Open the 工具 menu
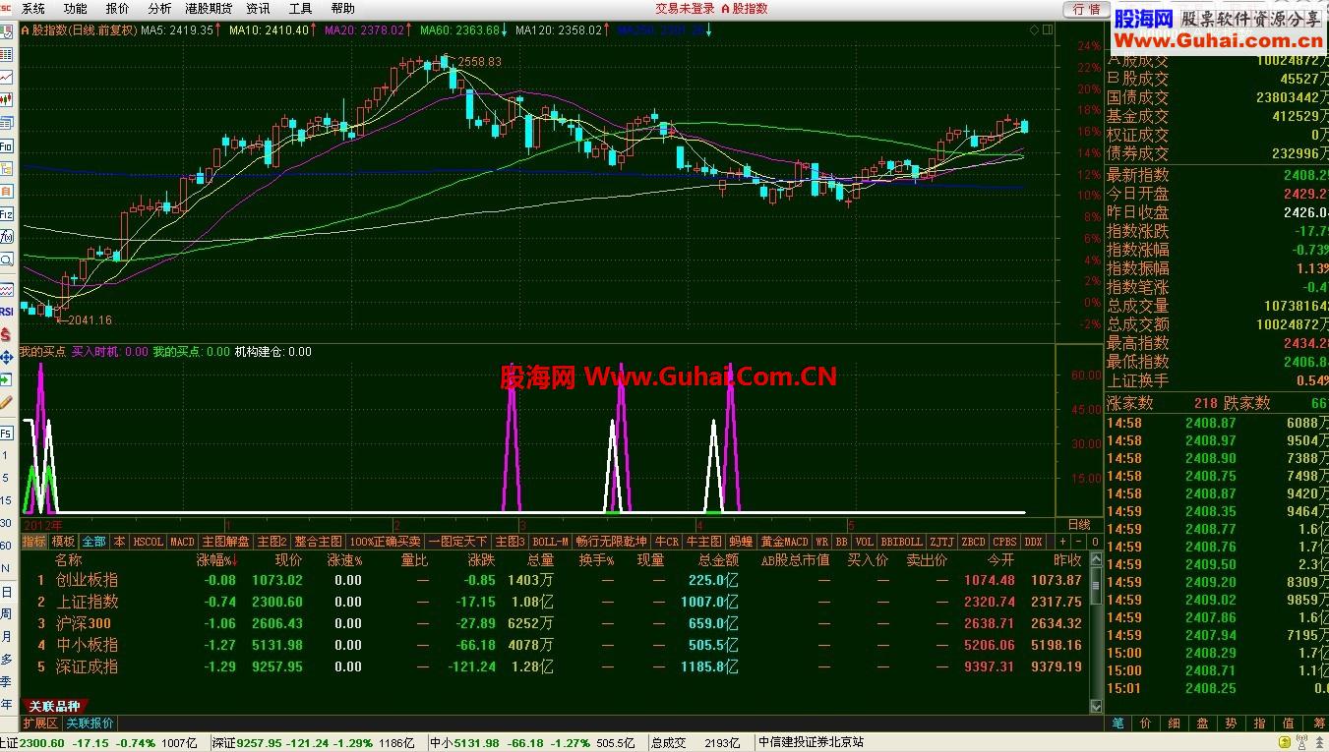This screenshot has height=752, width=1329. coord(300,8)
